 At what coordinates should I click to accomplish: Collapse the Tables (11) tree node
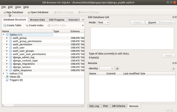[4, 35]
